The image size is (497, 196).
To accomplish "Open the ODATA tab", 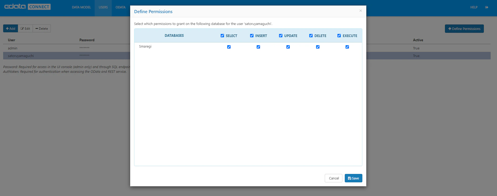I will point(120,7).
